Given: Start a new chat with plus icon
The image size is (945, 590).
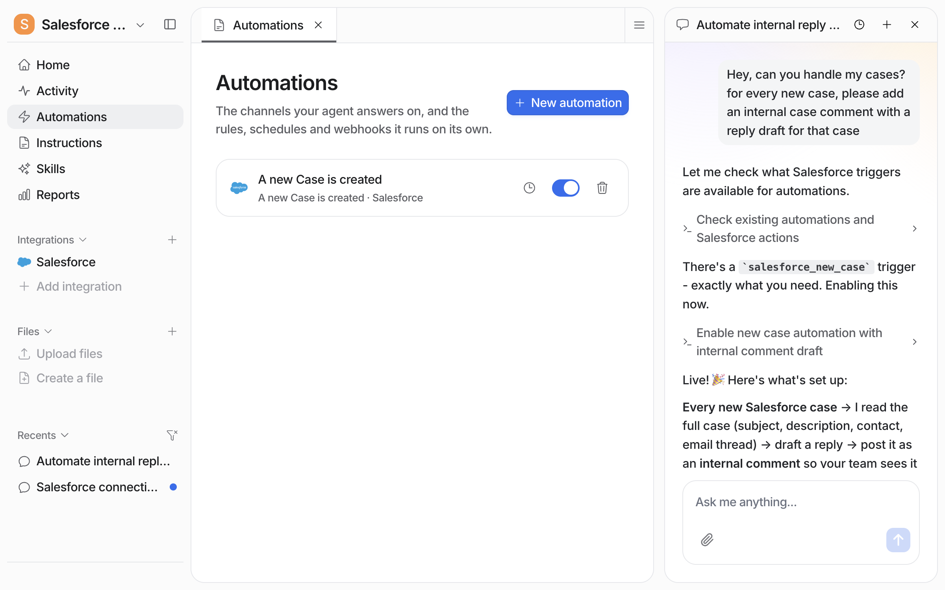Looking at the screenshot, I should [x=887, y=25].
